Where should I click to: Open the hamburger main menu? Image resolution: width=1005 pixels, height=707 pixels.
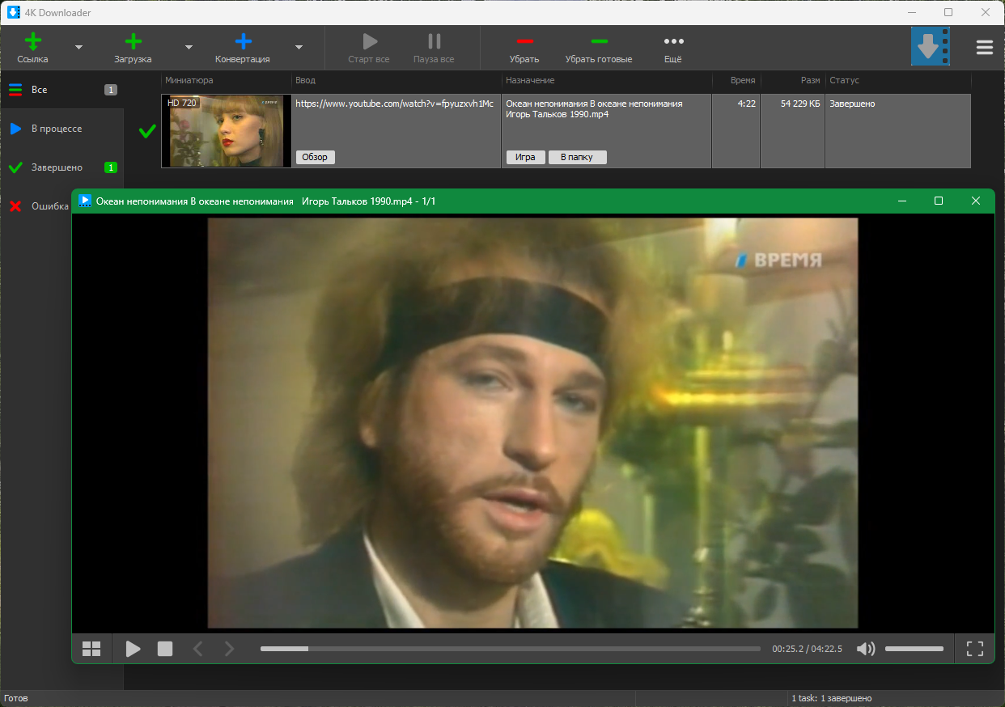pos(985,47)
